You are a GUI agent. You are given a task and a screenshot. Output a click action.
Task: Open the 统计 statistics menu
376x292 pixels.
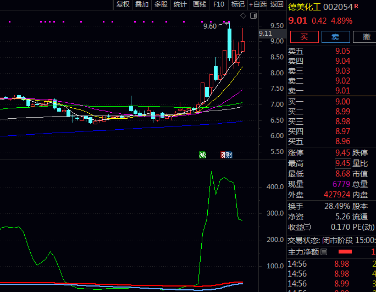coord(180,4)
